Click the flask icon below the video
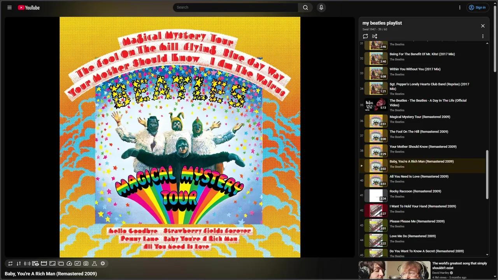This screenshot has height=280, width=498. [x=94, y=264]
